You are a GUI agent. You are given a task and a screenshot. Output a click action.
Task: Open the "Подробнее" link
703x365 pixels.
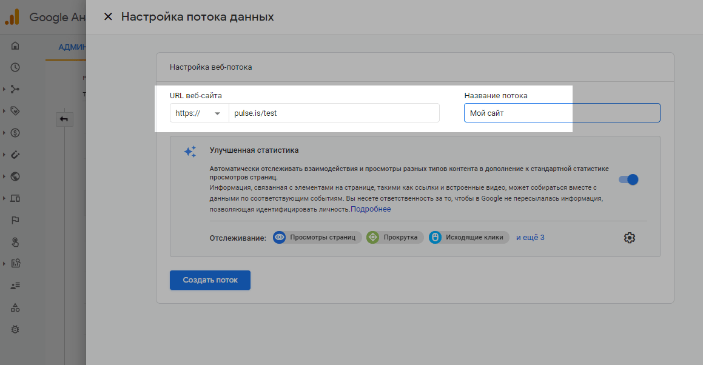371,209
